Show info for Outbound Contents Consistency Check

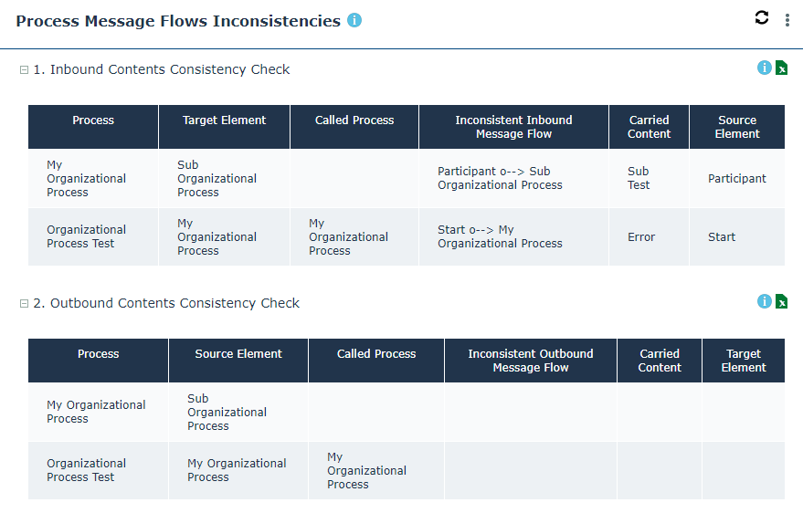pos(765,301)
